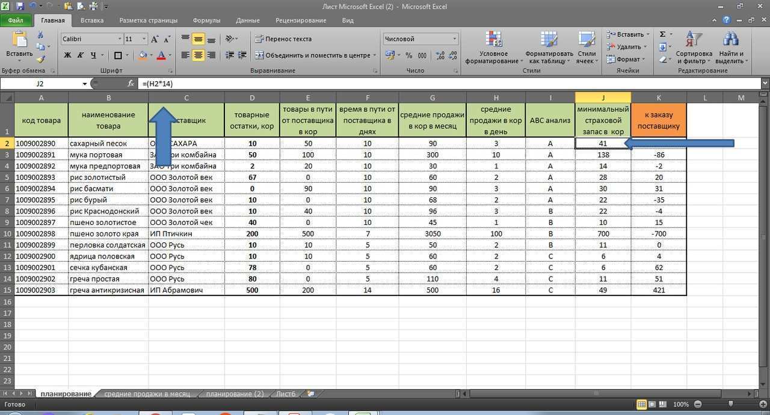Select the format painter brush
770x415 pixels.
point(40,60)
